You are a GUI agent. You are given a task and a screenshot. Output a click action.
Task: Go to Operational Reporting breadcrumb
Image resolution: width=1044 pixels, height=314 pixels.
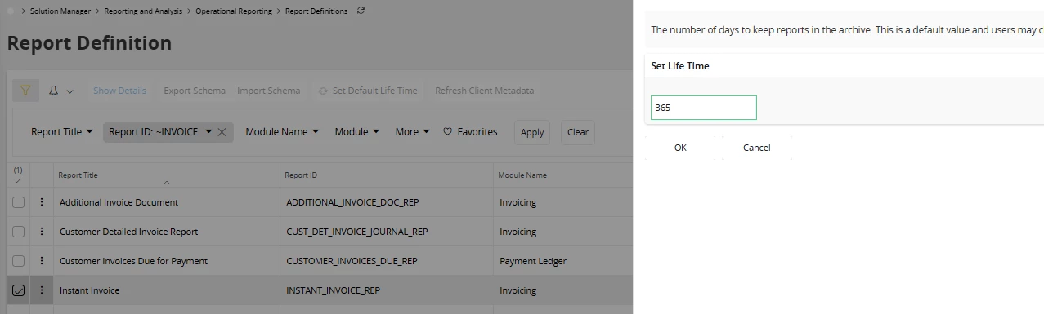click(x=235, y=11)
